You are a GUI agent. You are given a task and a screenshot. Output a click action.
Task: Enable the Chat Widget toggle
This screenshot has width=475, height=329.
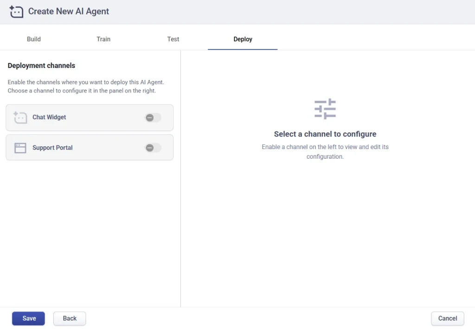[153, 118]
